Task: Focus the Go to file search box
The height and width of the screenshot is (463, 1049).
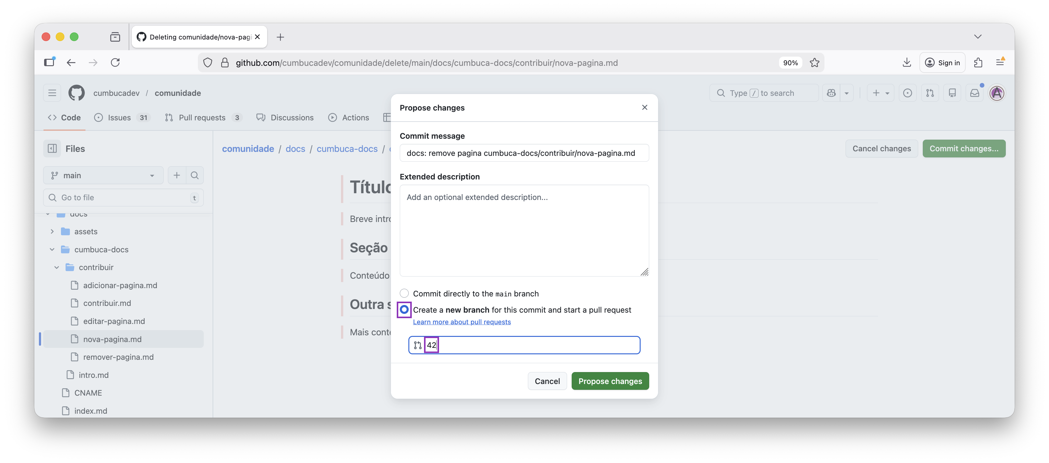Action: [123, 198]
